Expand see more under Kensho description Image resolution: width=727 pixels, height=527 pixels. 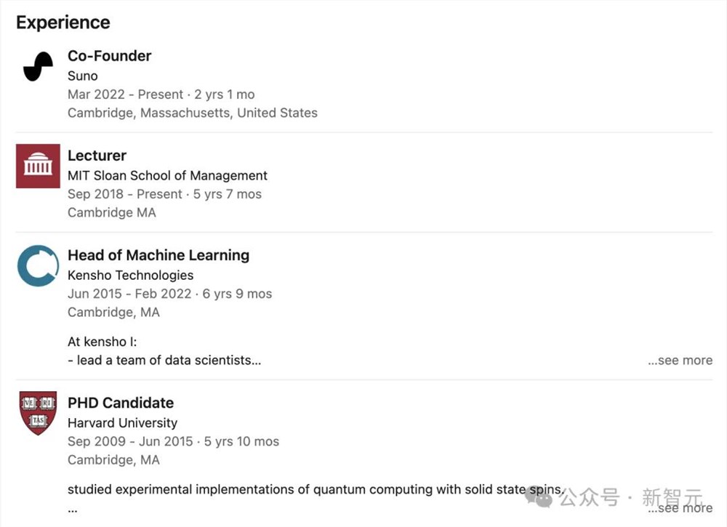coord(680,361)
